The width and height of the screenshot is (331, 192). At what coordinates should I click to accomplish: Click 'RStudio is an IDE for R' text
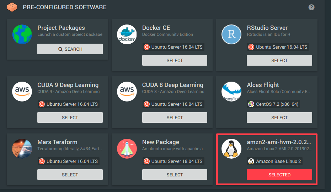268,34
